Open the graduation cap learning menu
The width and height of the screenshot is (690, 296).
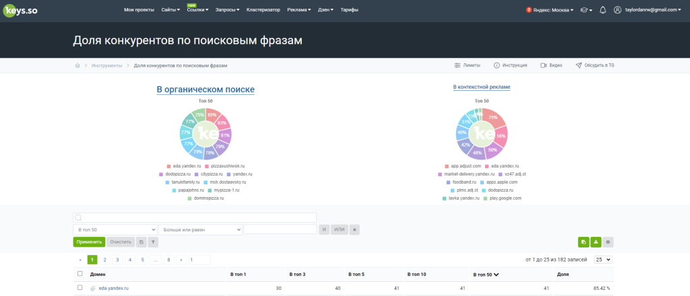[586, 9]
